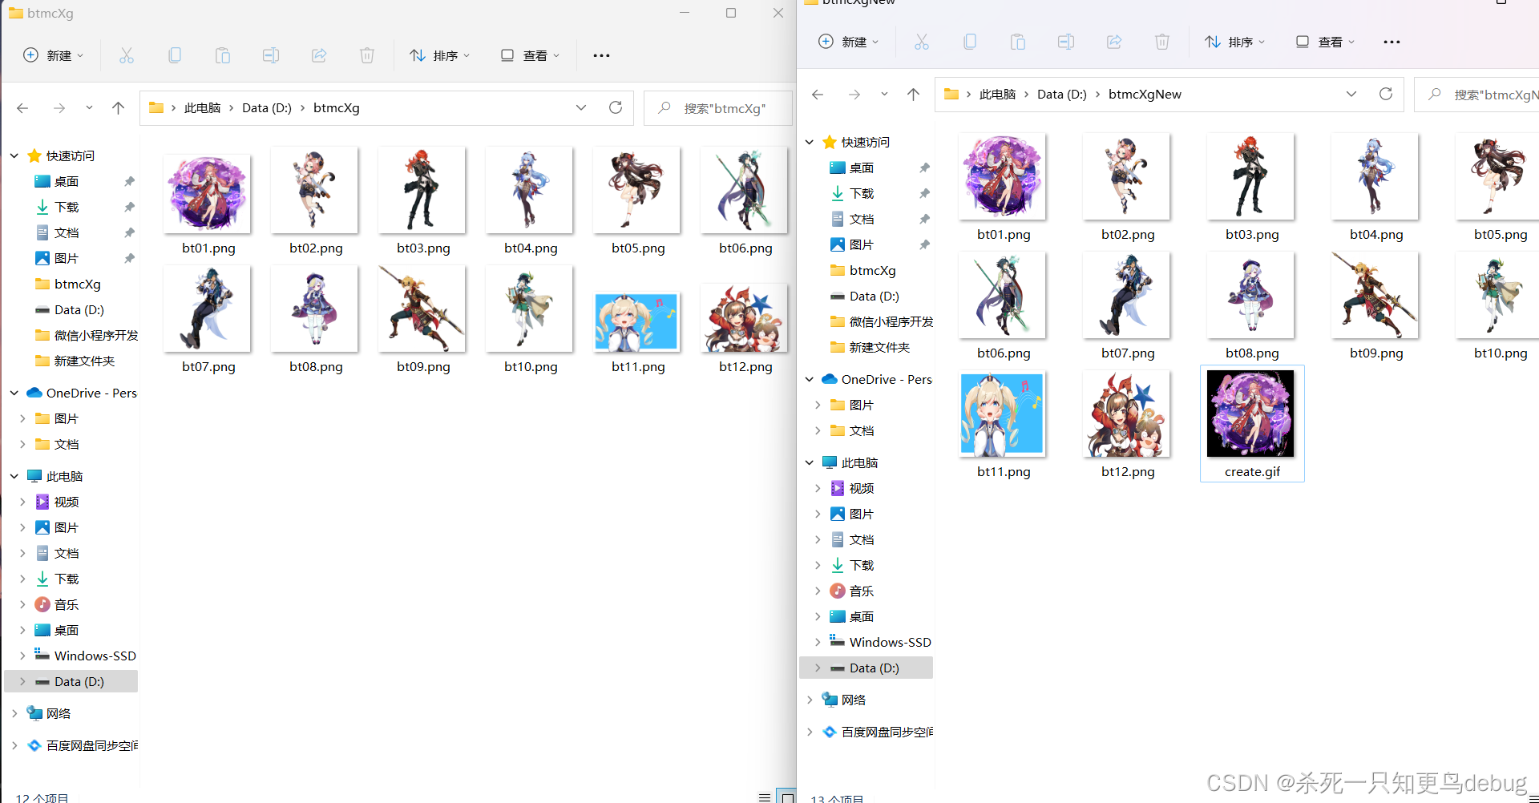Select bt12.png thumbnail in btmcXg window
The width and height of the screenshot is (1539, 803).
click(745, 318)
